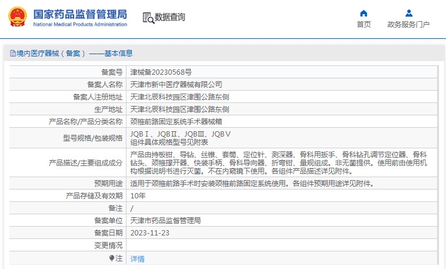The width and height of the screenshot is (446, 269).
Task: Select the JQBⅠ、JQBⅡ、JQBⅢ、JQBⅤ text
Action: point(180,134)
